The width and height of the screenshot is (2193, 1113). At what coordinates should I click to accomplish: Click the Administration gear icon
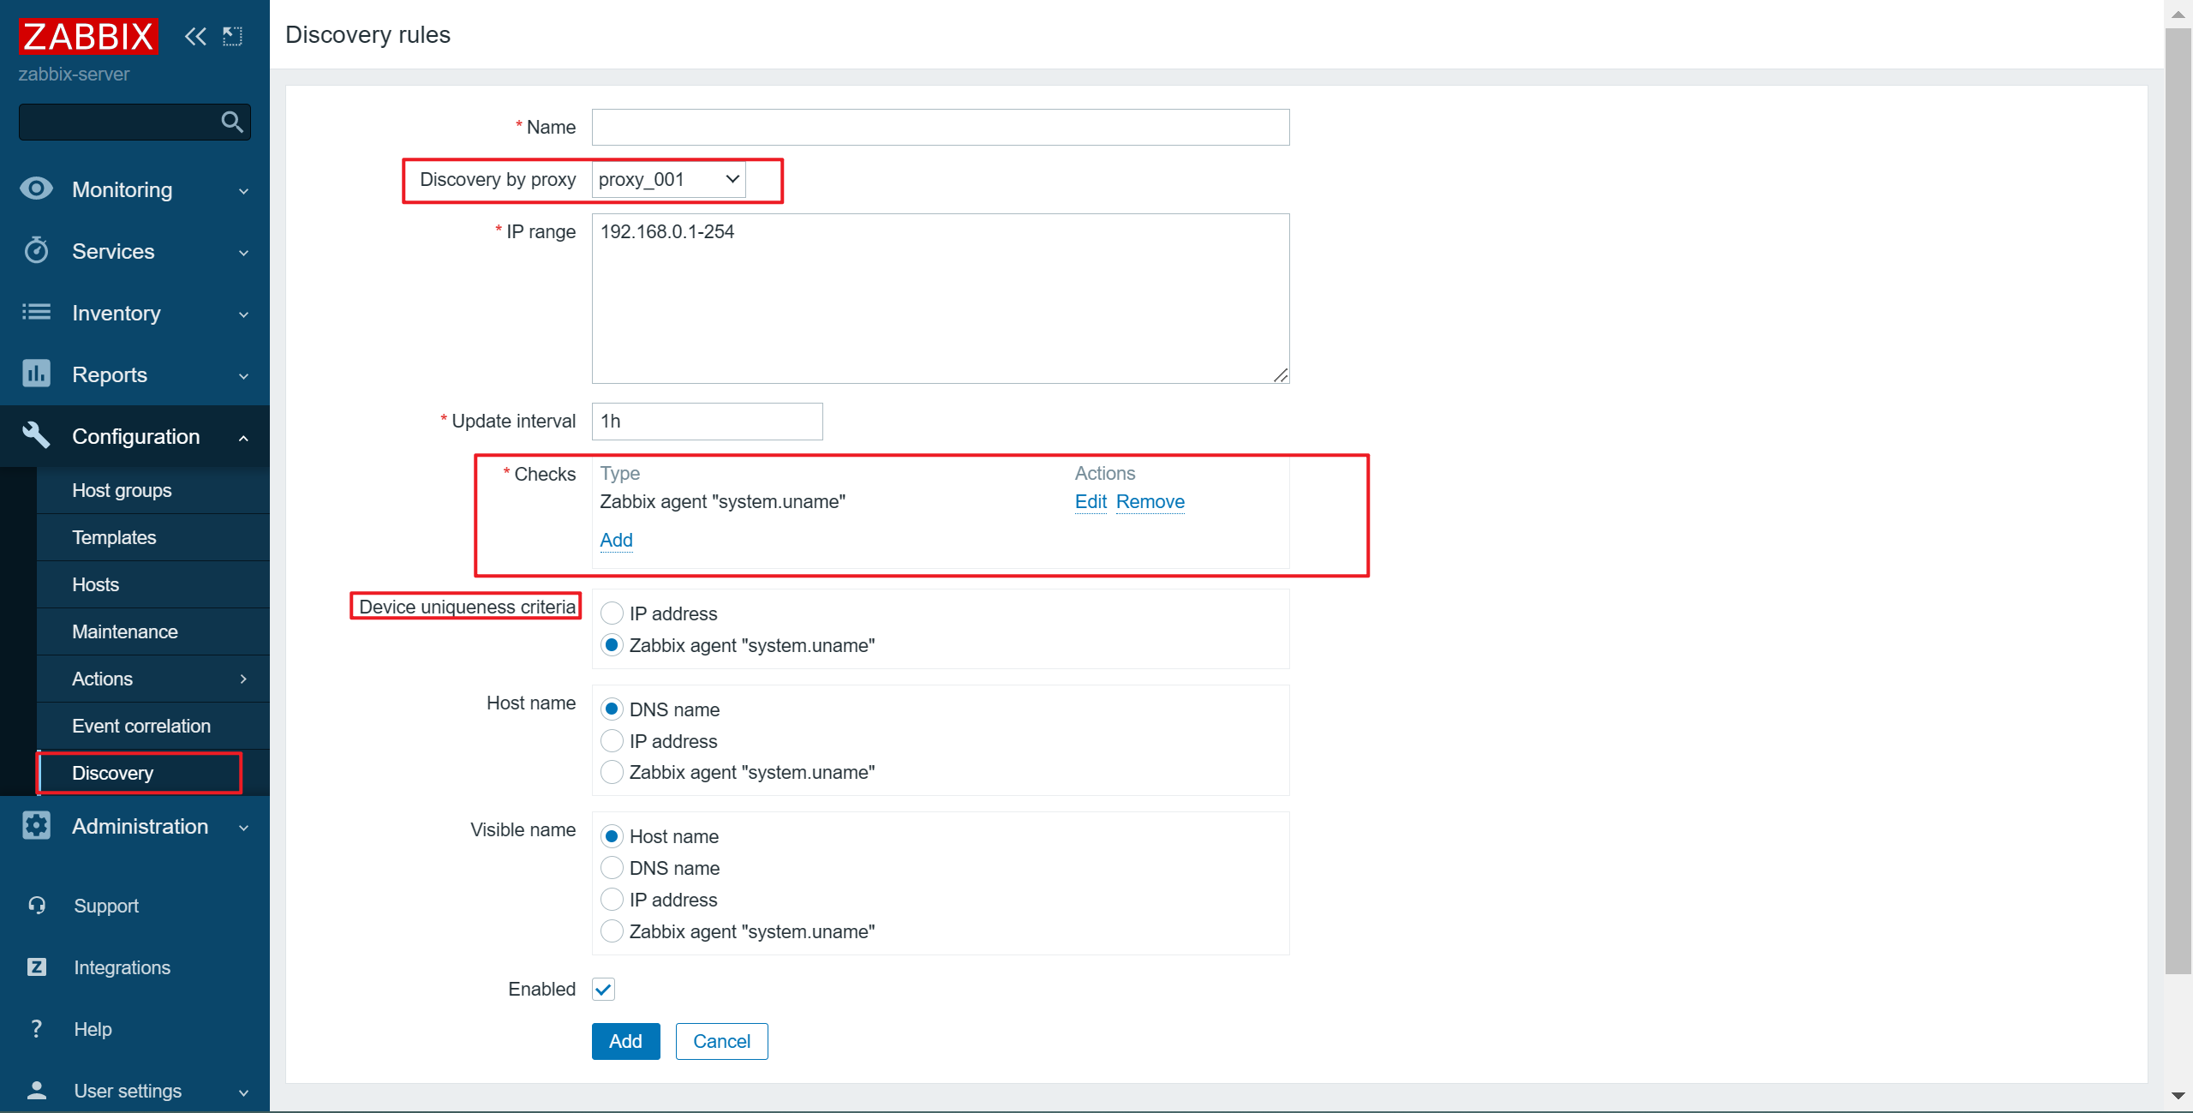pos(36,826)
